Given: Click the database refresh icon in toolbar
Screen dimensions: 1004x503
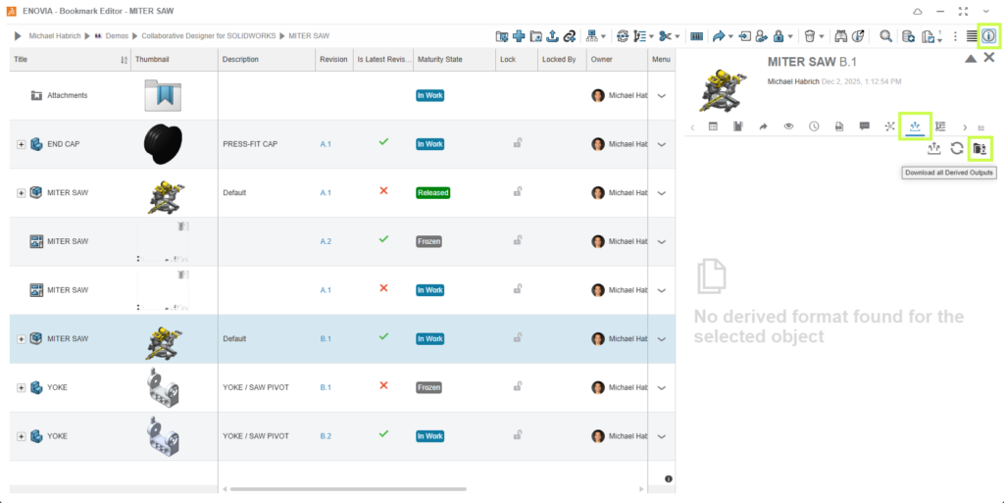Looking at the screenshot, I should [908, 36].
